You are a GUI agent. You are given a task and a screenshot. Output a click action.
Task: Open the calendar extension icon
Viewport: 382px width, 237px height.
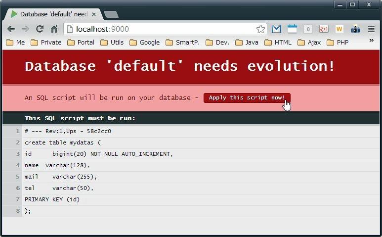(x=292, y=29)
